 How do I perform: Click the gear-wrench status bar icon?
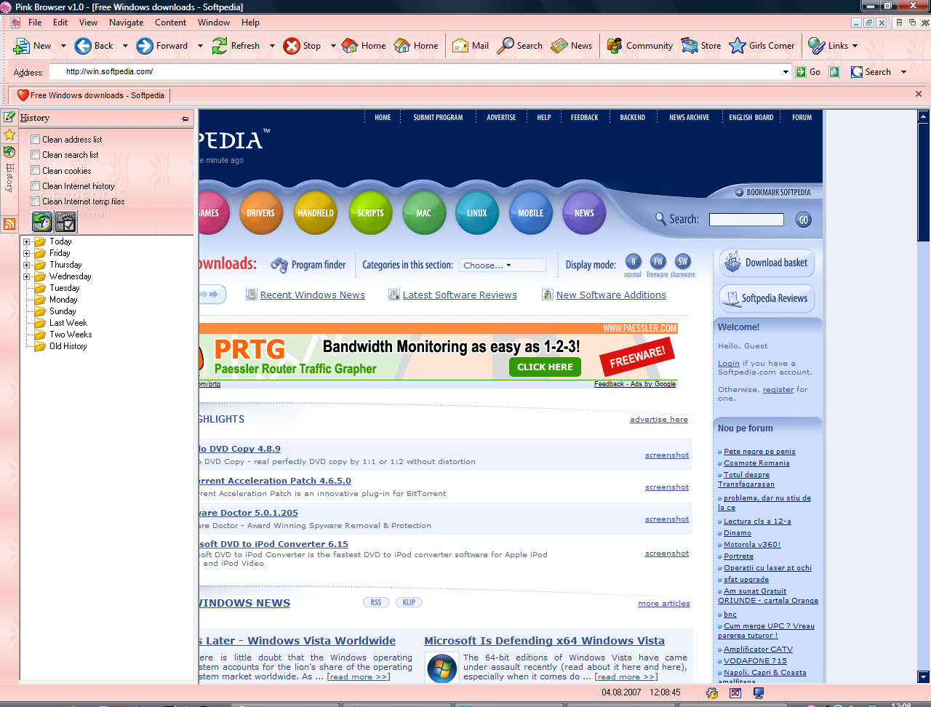[712, 693]
